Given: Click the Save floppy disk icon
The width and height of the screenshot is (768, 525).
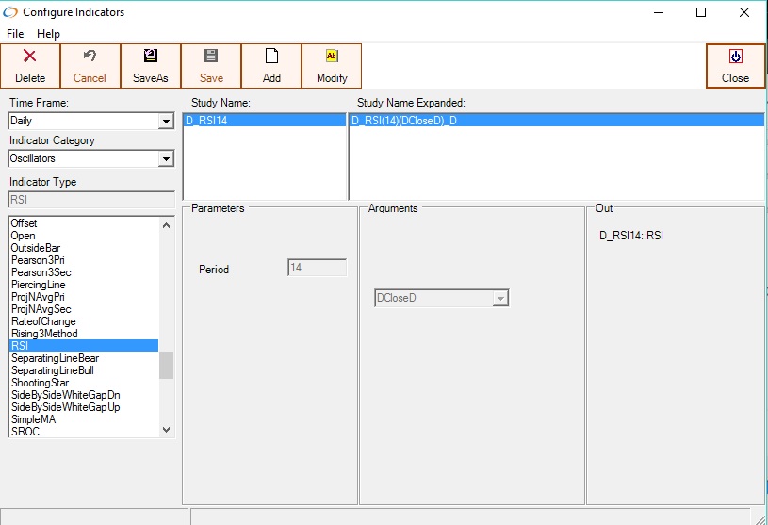Looking at the screenshot, I should [x=211, y=57].
